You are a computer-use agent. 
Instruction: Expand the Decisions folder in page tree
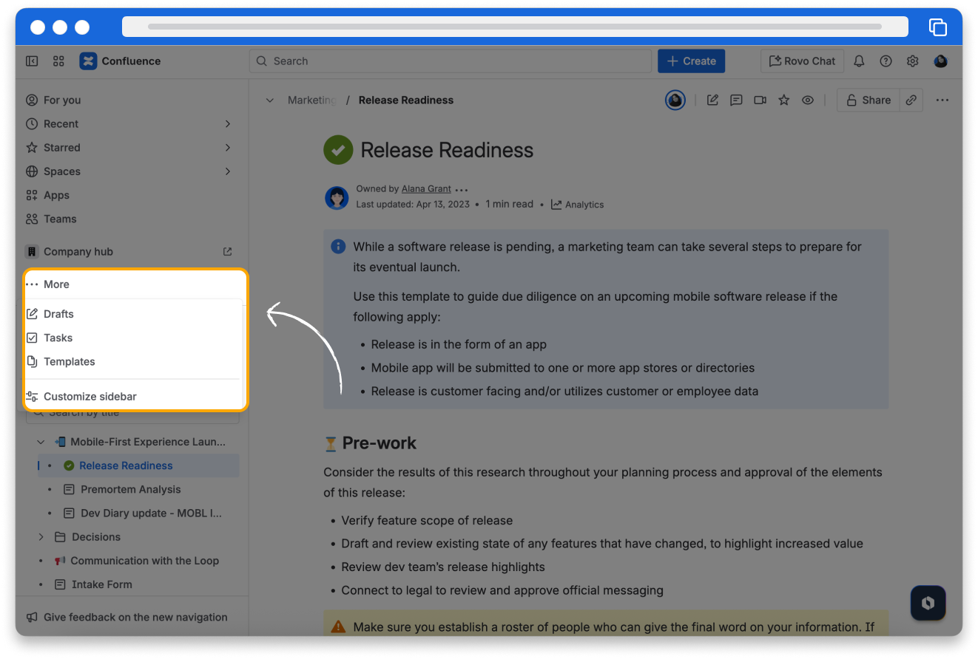41,537
